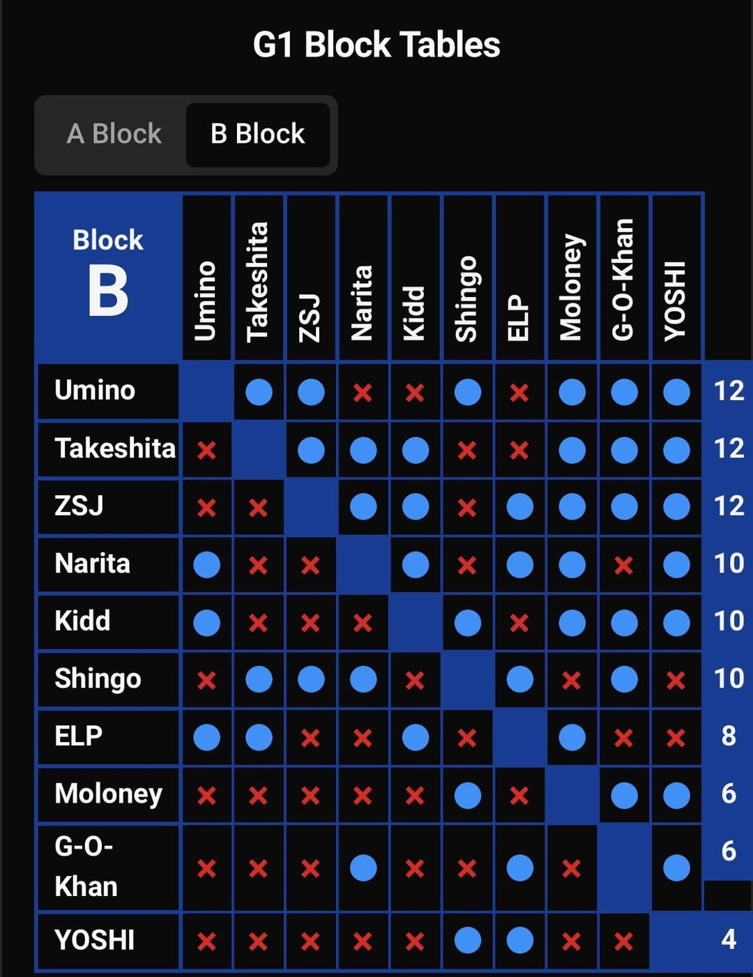Click the G1 Block Tables heading
Image resolution: width=753 pixels, height=977 pixels.
pos(376,45)
